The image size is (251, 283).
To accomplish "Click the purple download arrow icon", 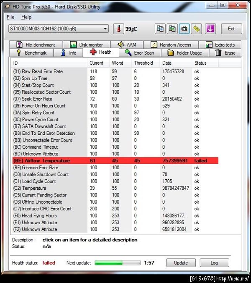I will click(210, 29).
